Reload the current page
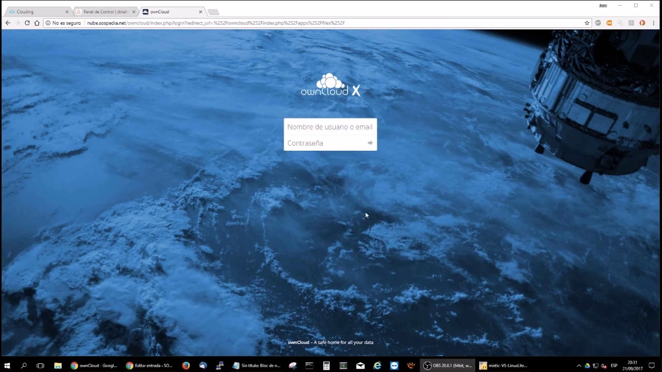 click(27, 23)
